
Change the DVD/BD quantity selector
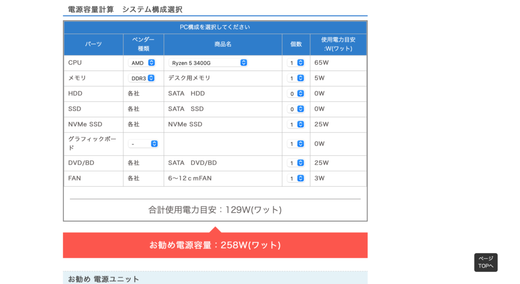[296, 163]
